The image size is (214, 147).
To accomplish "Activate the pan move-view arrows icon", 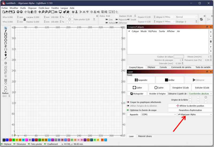I will tap(40, 12).
